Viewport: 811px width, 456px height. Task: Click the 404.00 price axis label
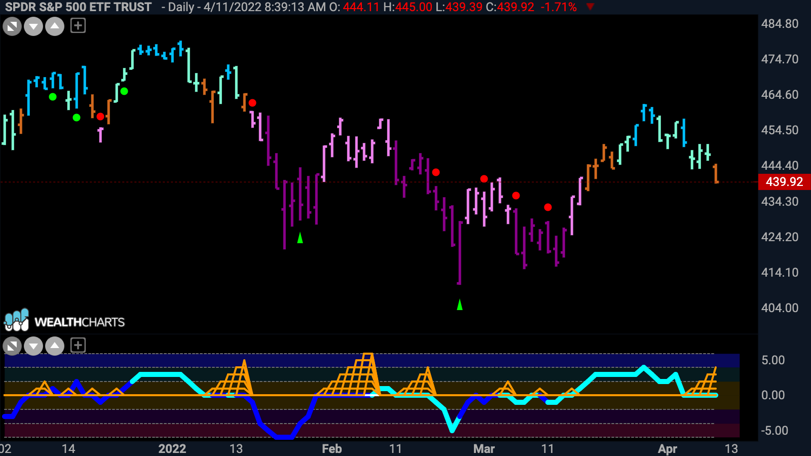[x=780, y=308]
